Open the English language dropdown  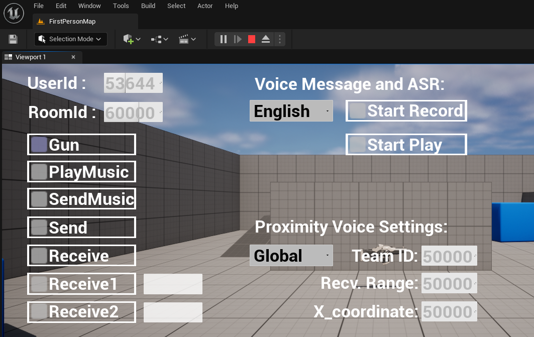pyautogui.click(x=291, y=111)
